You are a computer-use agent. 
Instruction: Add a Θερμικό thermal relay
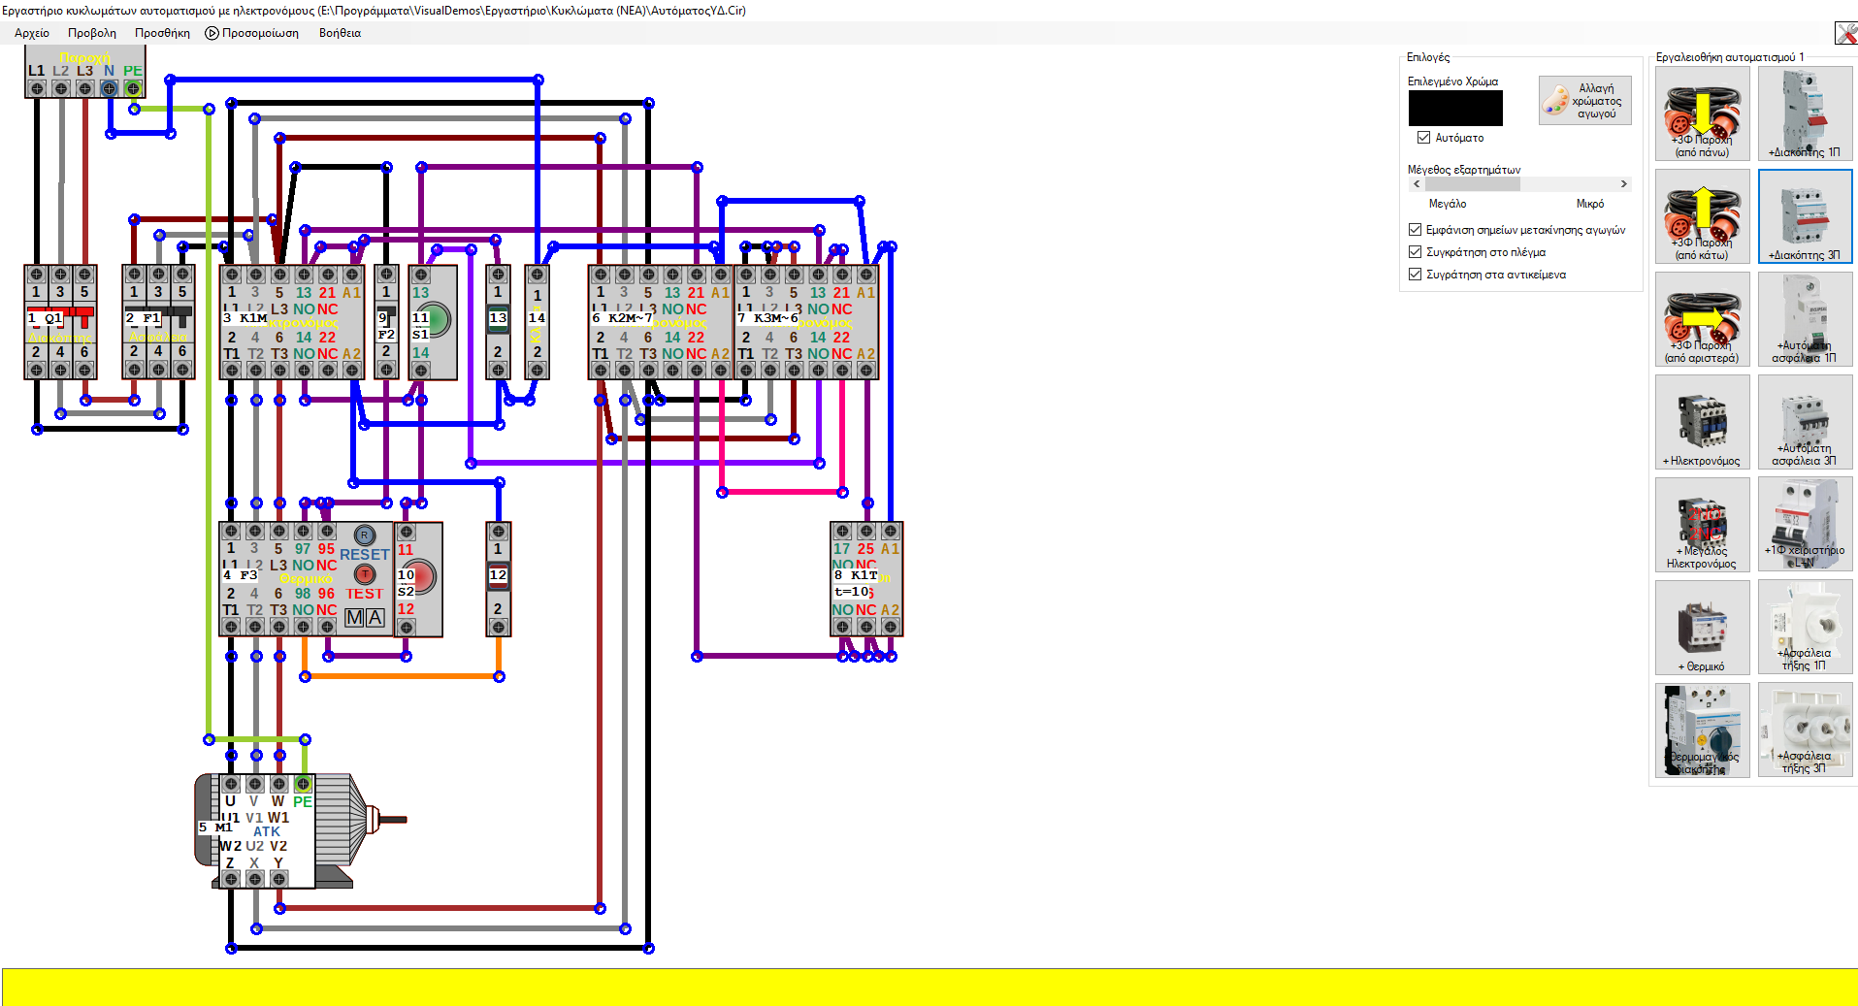click(1702, 627)
